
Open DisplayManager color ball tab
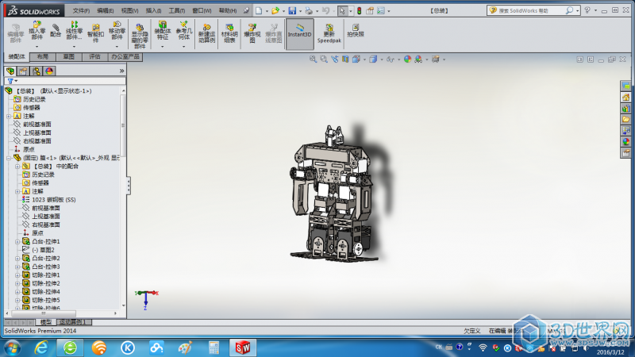point(49,71)
